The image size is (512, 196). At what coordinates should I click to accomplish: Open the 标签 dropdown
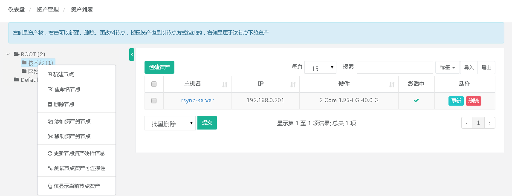(x=447, y=67)
